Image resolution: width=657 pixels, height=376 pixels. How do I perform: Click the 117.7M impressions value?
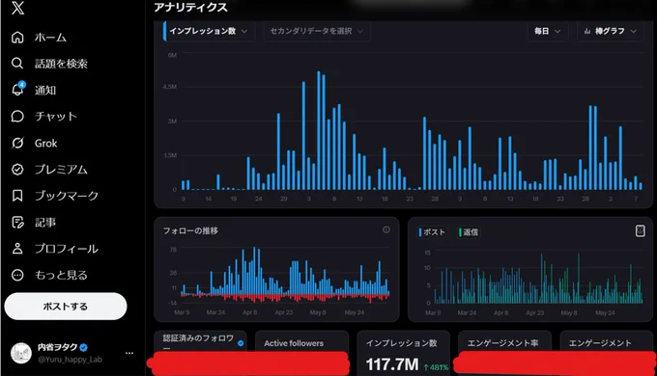click(392, 364)
